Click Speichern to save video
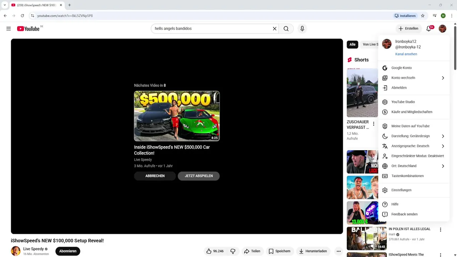Viewport: 457px width, 257px height. click(279, 251)
